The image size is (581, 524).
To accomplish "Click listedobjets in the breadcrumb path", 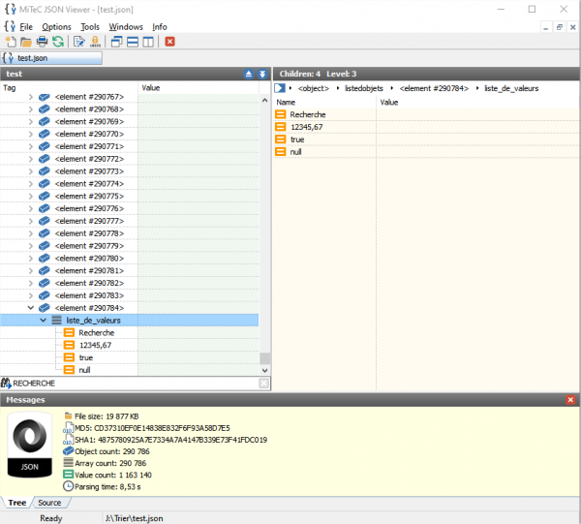I will (362, 88).
